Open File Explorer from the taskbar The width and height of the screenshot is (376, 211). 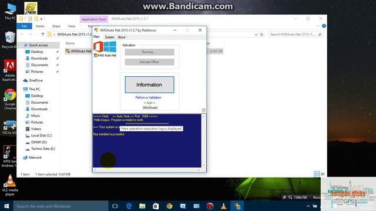(142, 206)
